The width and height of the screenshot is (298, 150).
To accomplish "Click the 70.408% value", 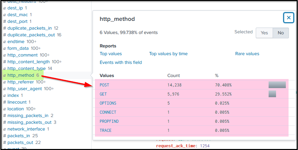I will 223,85.
